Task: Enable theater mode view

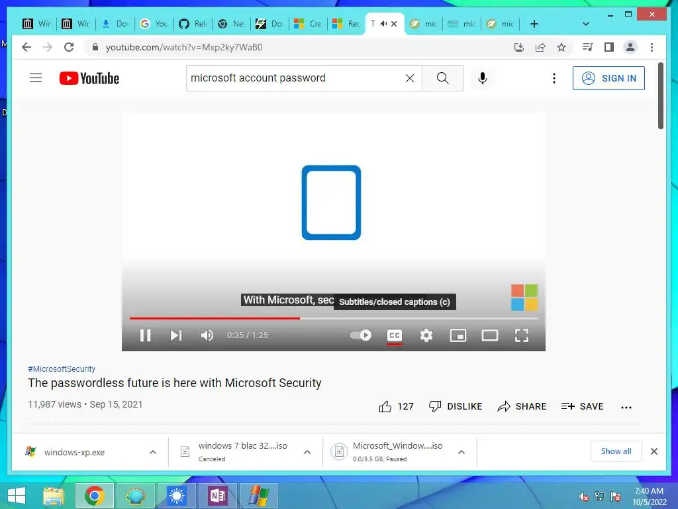Action: [490, 335]
